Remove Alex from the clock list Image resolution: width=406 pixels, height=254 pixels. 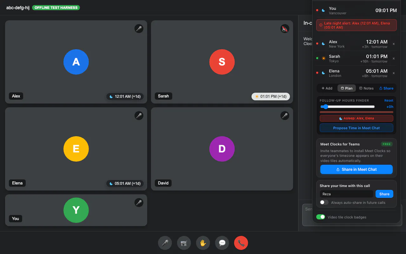pyautogui.click(x=394, y=44)
